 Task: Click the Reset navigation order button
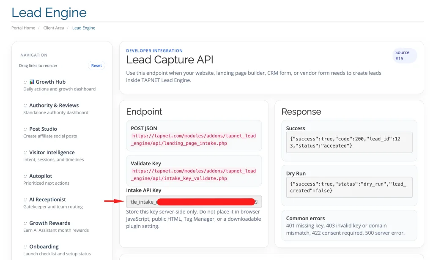[x=96, y=66]
